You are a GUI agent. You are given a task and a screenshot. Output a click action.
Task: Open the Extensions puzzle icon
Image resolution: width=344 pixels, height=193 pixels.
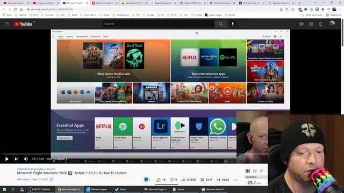322,10
